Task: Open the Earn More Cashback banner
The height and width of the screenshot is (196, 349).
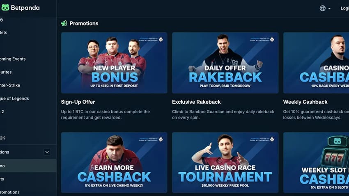Action: point(114,162)
